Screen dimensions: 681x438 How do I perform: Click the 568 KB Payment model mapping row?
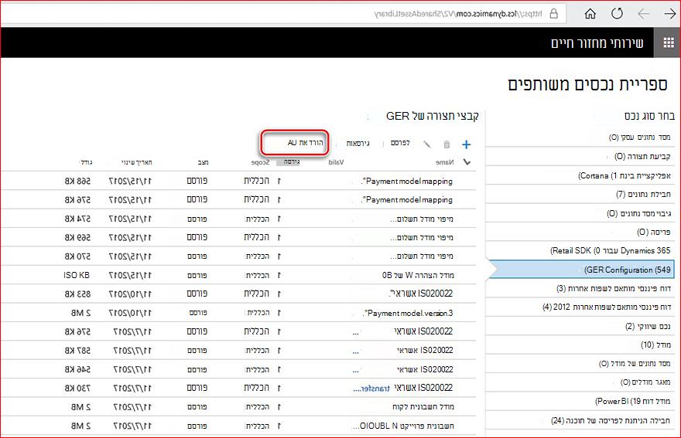click(x=238, y=181)
